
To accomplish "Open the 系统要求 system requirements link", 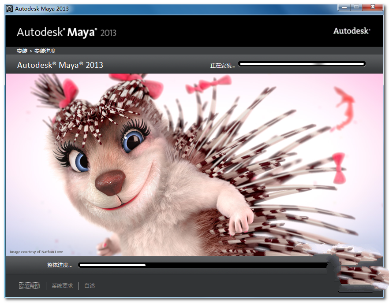I will 62,286.
